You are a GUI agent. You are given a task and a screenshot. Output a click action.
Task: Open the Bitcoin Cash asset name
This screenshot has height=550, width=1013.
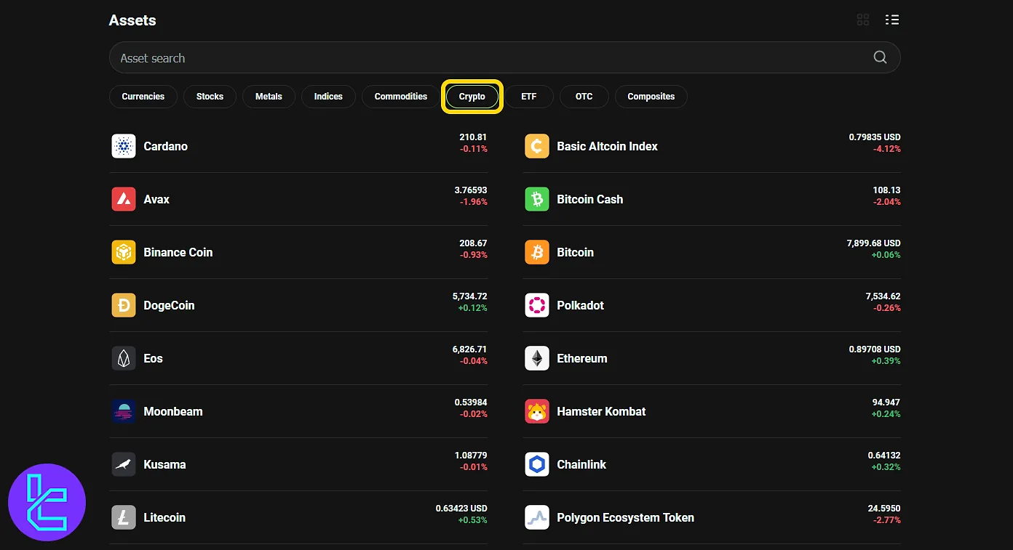590,199
